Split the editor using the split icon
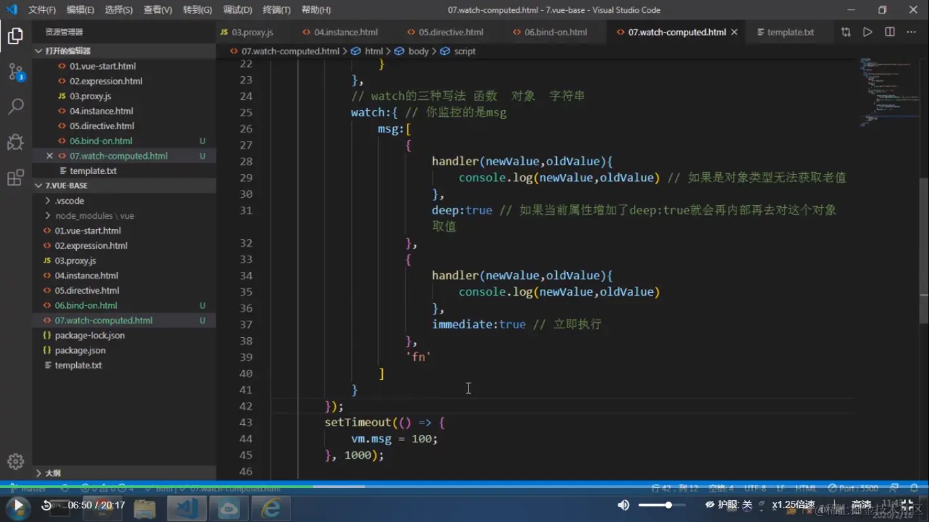Image resolution: width=929 pixels, height=522 pixels. (890, 32)
